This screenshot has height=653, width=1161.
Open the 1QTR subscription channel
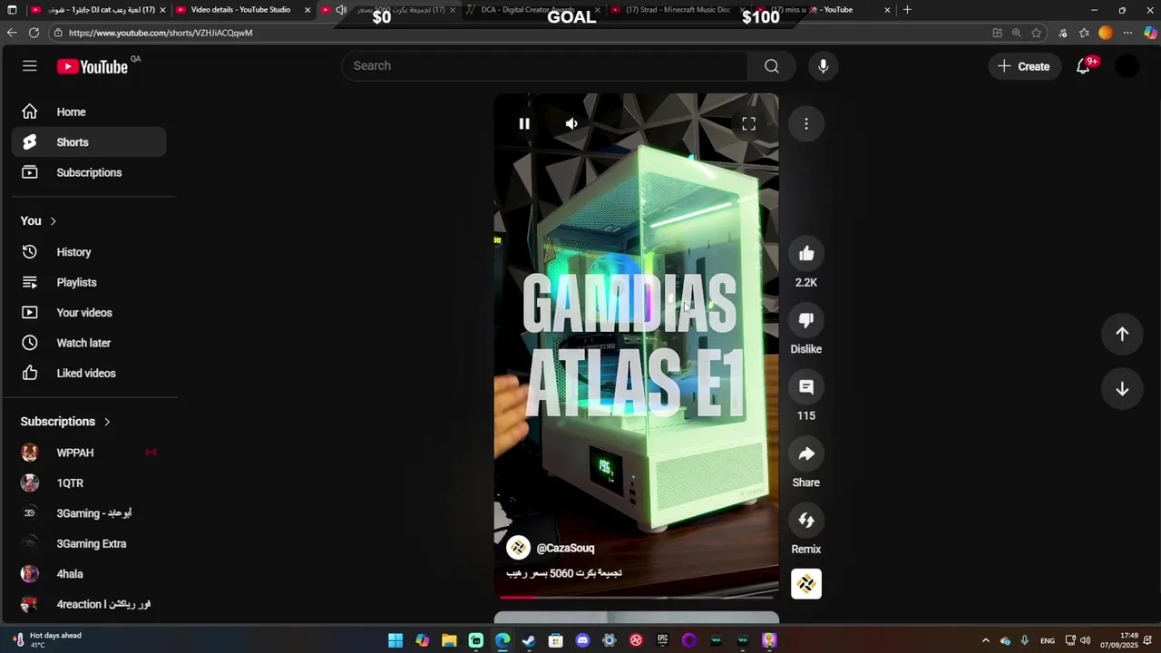(x=89, y=483)
